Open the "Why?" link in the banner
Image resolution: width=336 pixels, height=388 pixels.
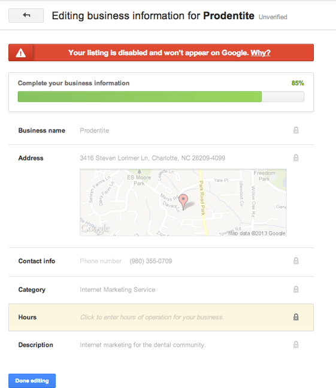click(x=260, y=53)
